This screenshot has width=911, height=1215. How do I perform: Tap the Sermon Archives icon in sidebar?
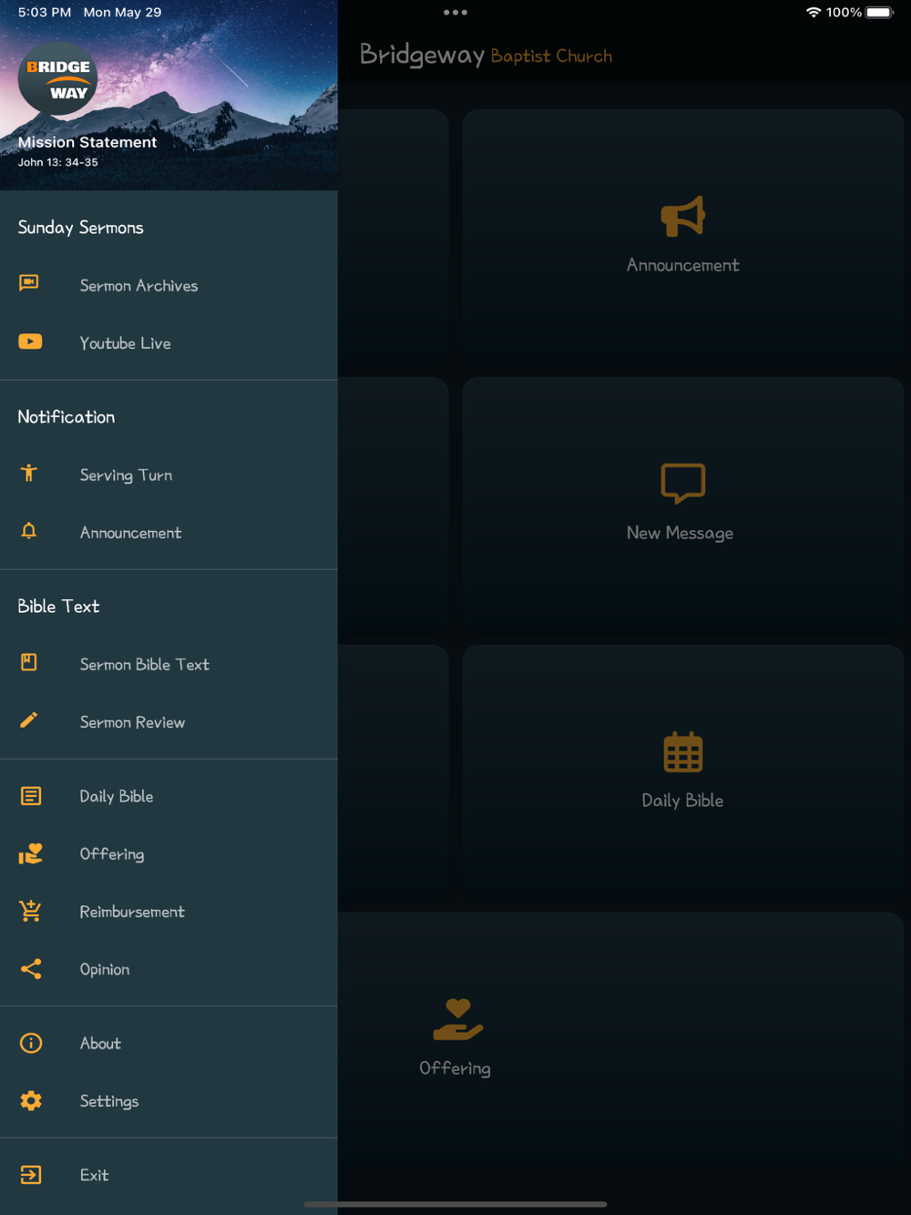29,283
